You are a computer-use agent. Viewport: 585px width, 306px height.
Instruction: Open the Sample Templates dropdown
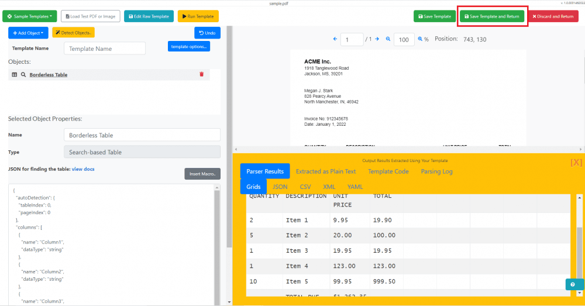point(30,16)
